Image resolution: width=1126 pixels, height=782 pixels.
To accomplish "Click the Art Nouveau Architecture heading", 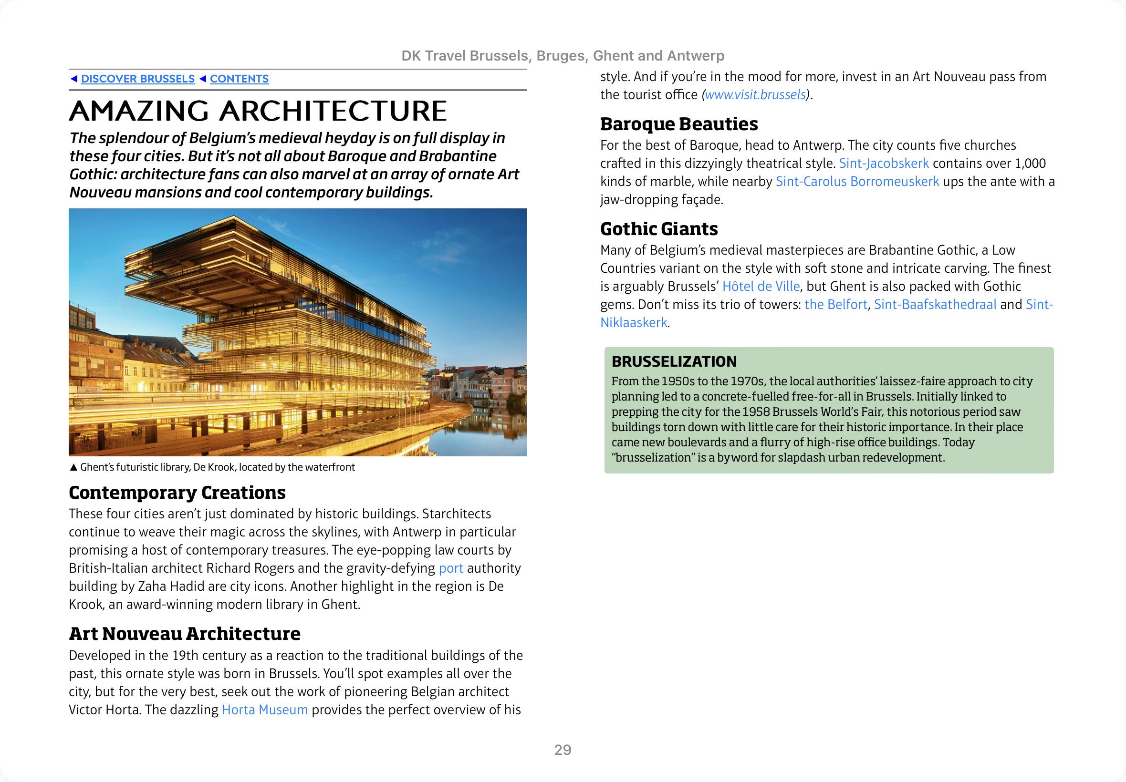I will [184, 634].
